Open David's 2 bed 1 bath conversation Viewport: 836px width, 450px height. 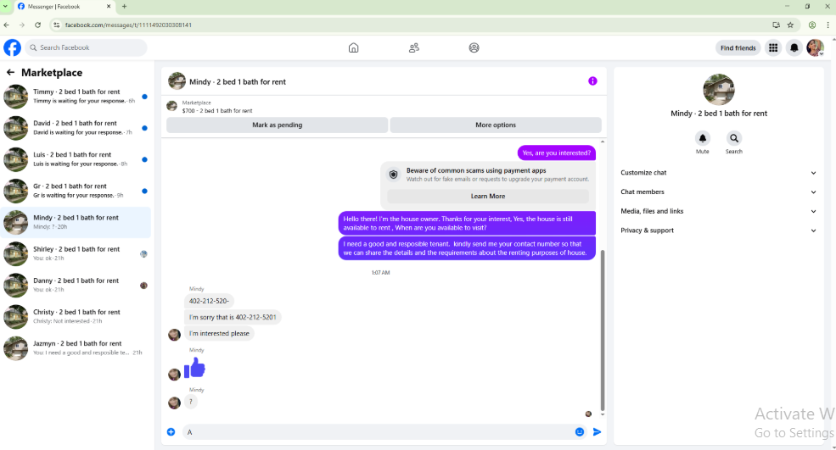click(76, 128)
